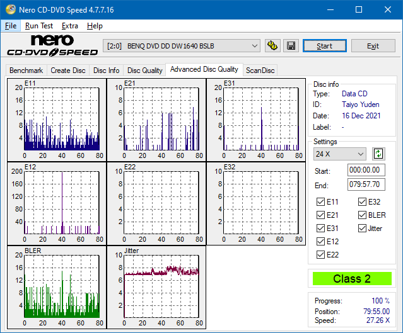Open the Run Test menu
This screenshot has height=333, width=403.
[39, 26]
